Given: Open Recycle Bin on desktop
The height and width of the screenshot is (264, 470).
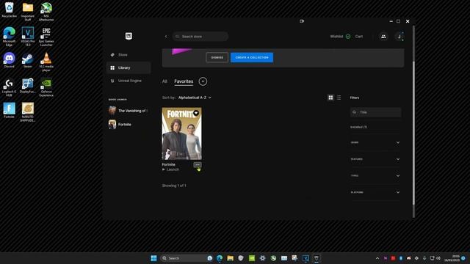Looking at the screenshot, I should [10, 10].
